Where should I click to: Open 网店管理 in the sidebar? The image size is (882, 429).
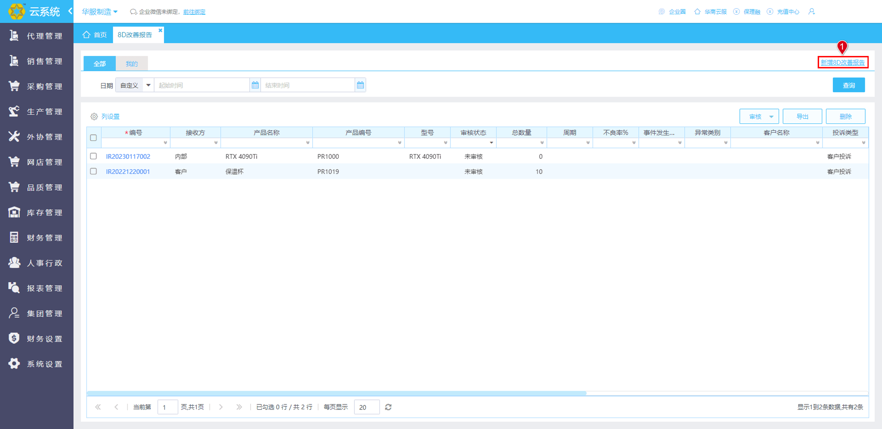click(37, 162)
